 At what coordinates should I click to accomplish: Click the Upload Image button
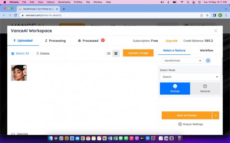tap(138, 53)
